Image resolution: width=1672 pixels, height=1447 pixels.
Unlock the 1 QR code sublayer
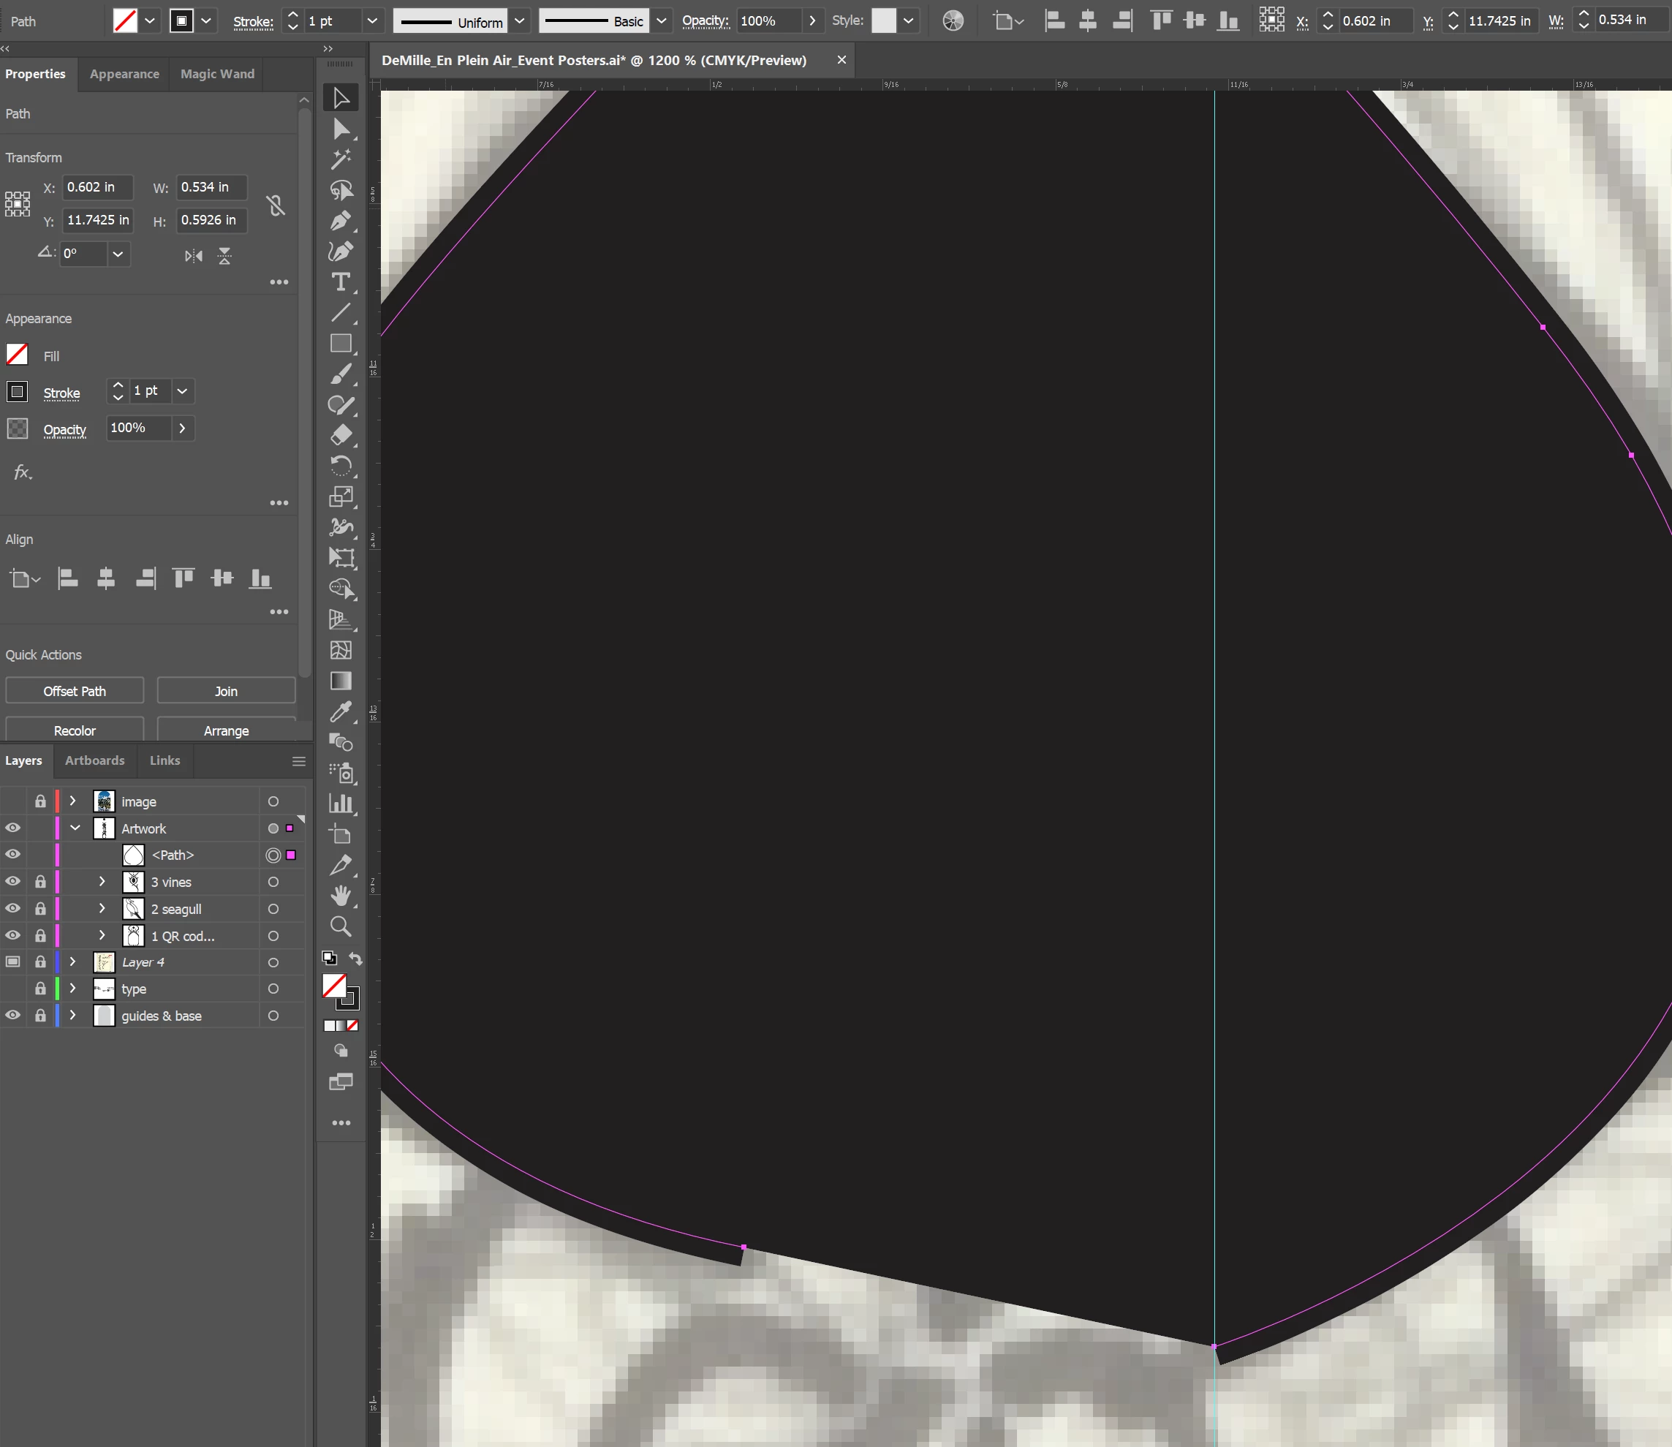click(x=40, y=935)
